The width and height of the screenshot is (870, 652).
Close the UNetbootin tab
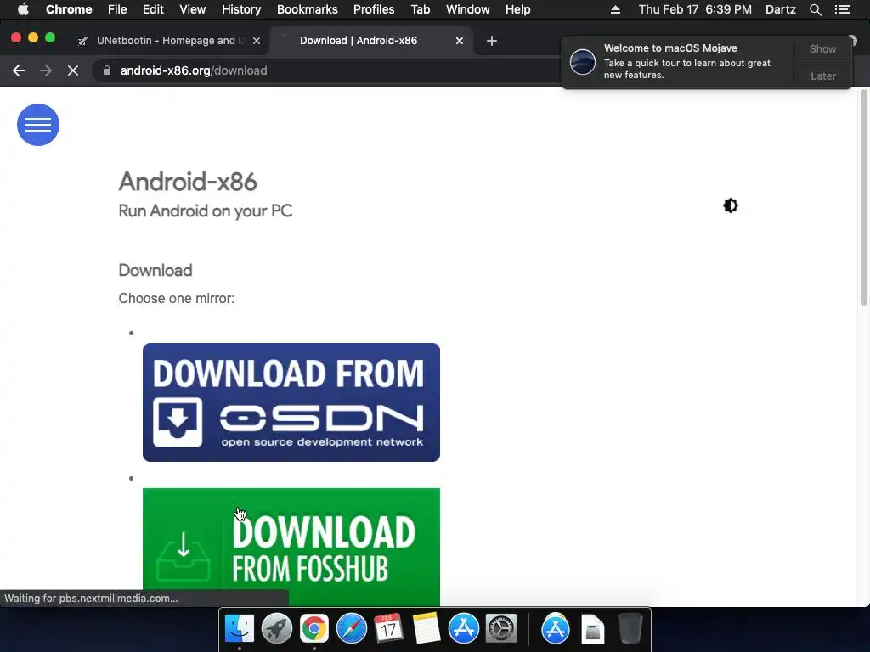[257, 41]
